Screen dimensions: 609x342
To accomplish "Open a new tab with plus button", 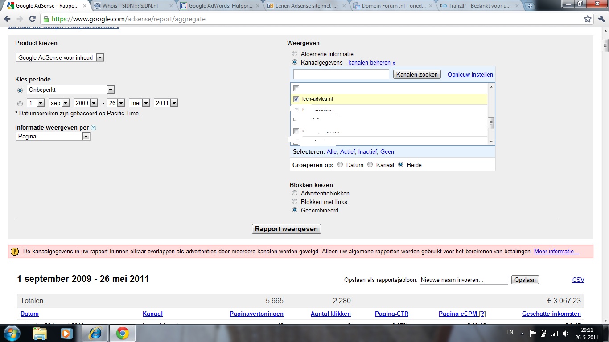I will point(530,6).
